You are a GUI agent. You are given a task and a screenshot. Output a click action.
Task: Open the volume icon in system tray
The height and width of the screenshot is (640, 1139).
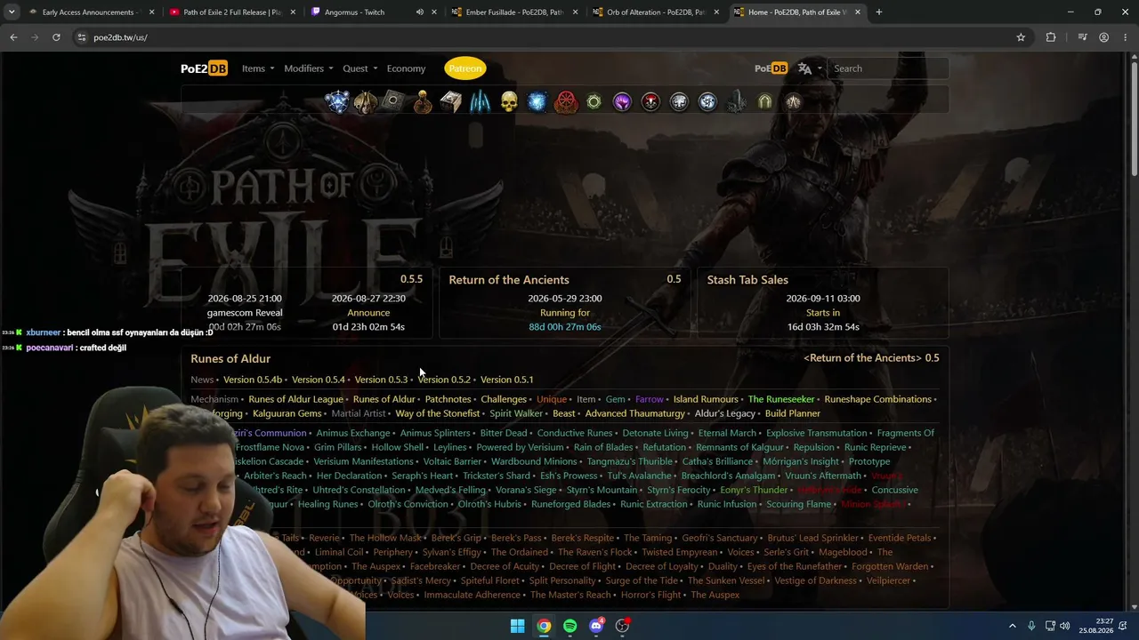coord(1065,626)
